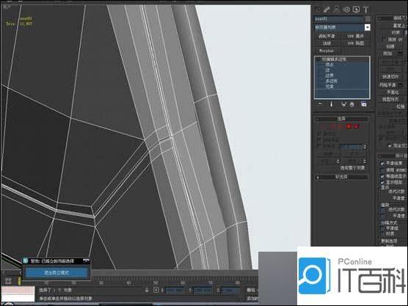
Task: Open the Display panel tab icon
Action: [x=356, y=10]
